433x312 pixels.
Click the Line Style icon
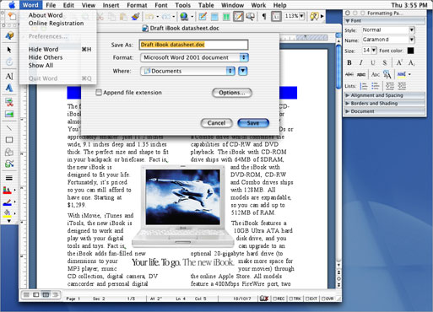[9, 178]
